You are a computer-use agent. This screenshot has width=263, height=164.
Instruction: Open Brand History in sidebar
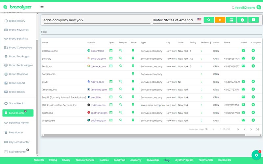[x=17, y=21]
